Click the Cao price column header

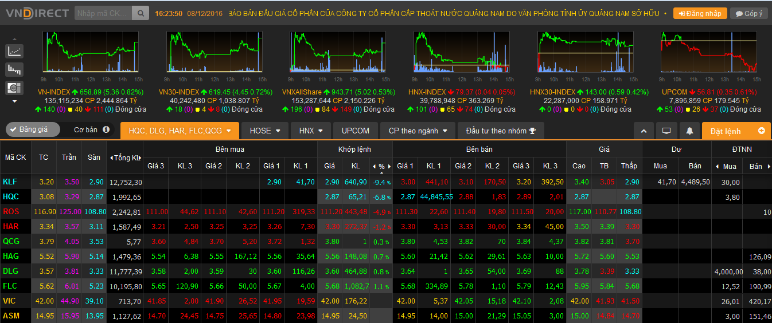tap(579, 166)
